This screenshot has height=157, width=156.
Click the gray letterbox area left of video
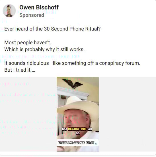(x=28, y=114)
